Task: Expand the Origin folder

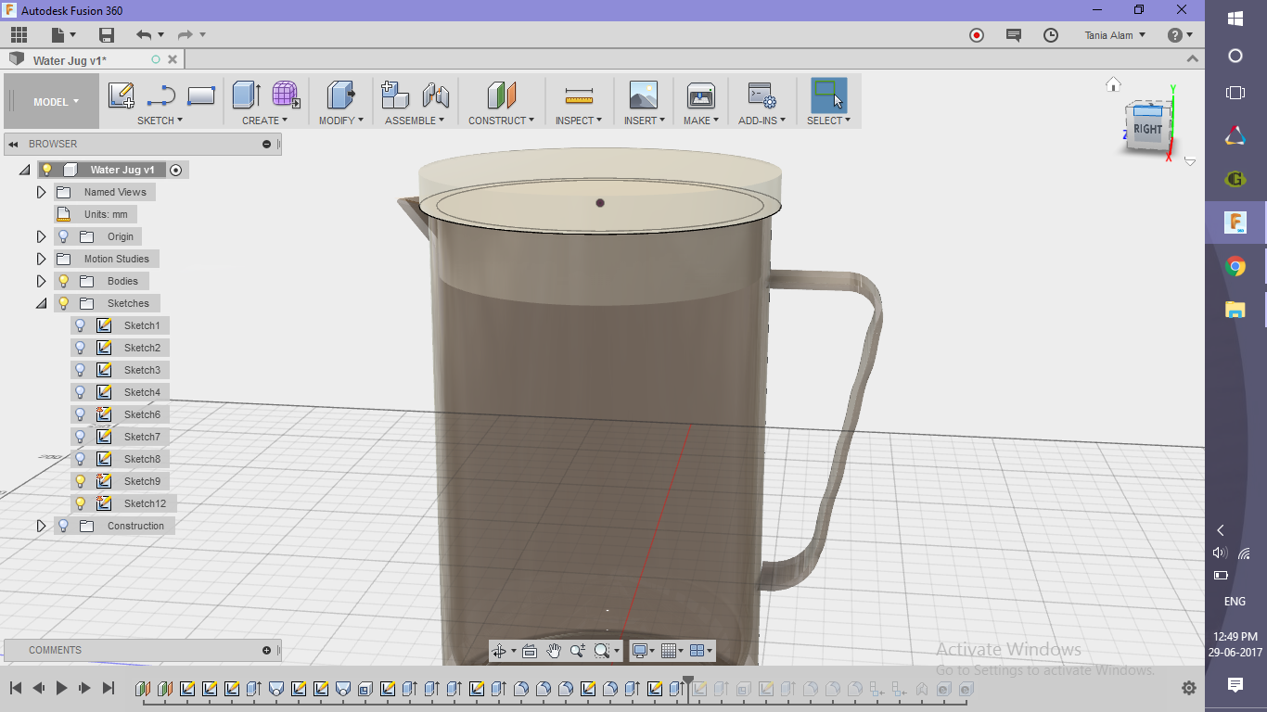Action: [41, 236]
